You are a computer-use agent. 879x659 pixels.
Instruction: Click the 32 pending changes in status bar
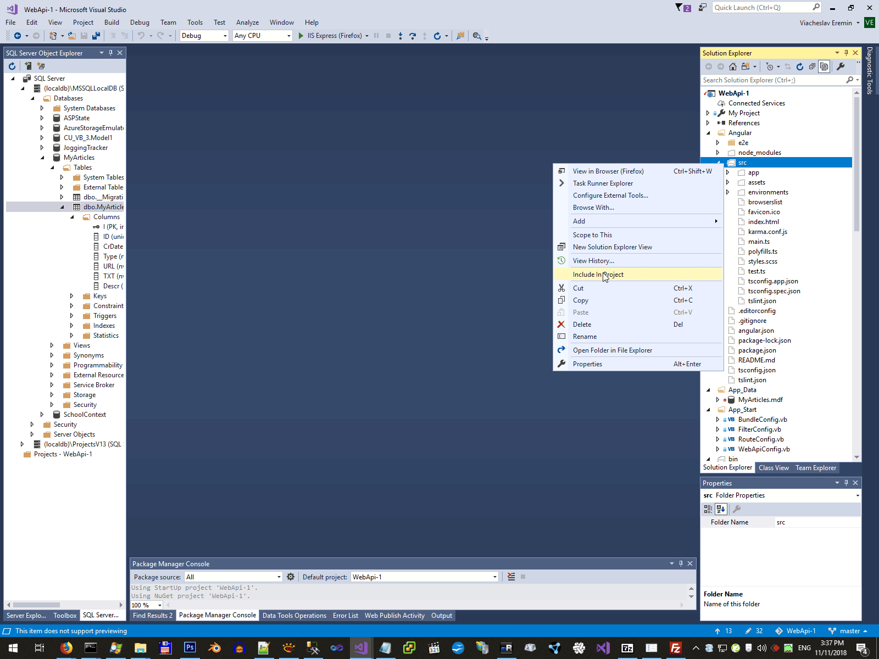point(754,631)
